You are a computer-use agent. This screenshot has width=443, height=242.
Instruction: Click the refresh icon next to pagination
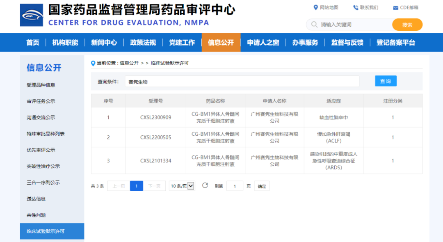tap(205, 185)
